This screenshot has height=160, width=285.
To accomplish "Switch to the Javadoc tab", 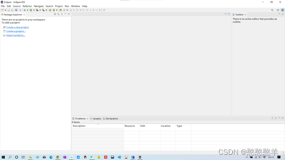I will pyautogui.click(x=96, y=118).
